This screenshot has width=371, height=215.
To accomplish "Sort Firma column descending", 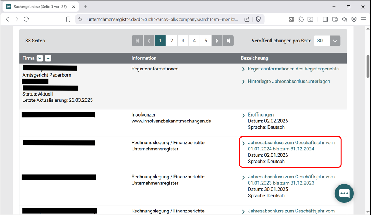I will tap(40, 58).
